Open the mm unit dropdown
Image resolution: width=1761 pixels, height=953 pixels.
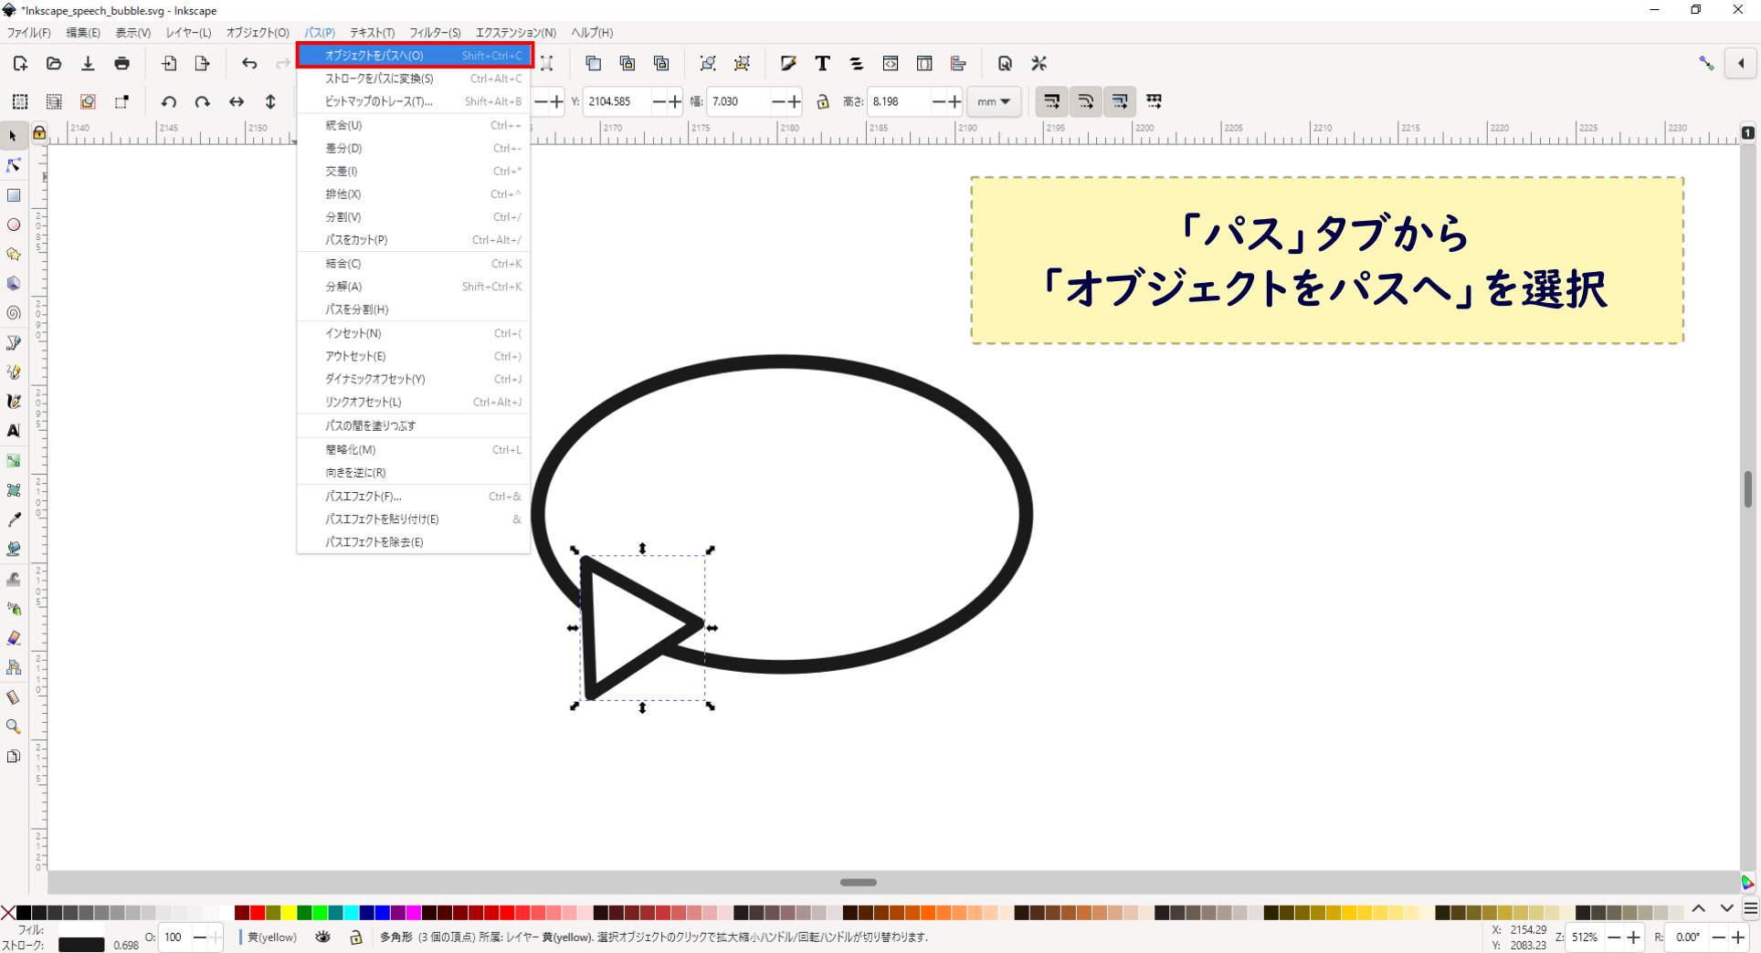[994, 101]
